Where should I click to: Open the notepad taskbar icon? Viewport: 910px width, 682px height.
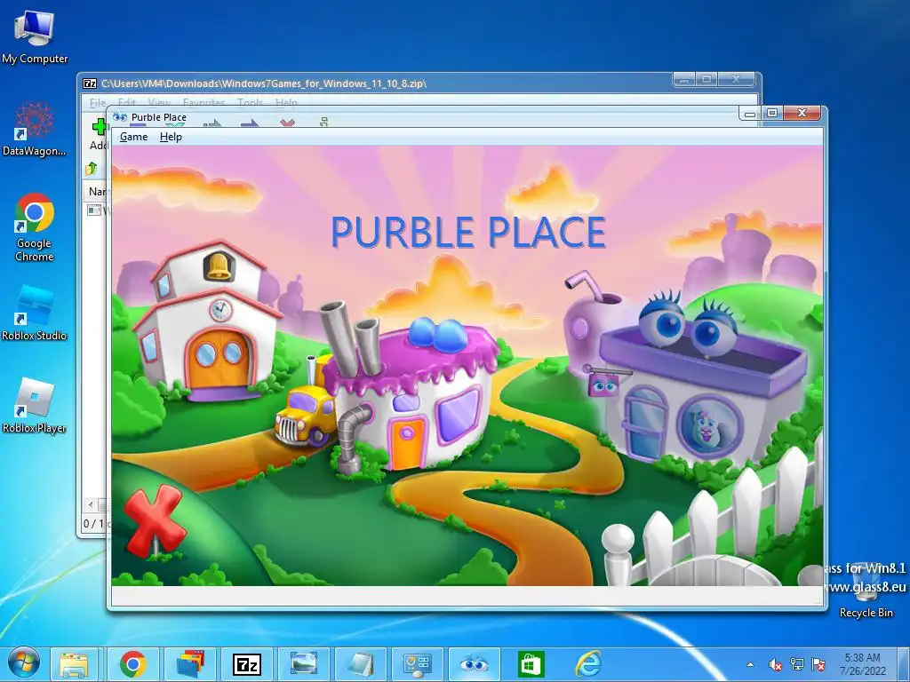[361, 664]
